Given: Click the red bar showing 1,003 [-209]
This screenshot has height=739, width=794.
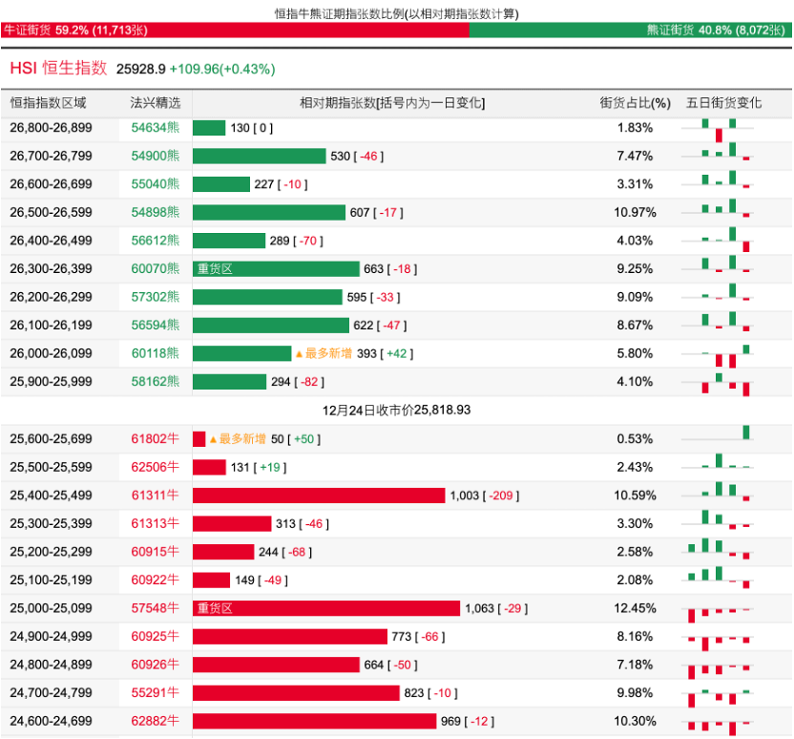Looking at the screenshot, I should click(x=319, y=496).
